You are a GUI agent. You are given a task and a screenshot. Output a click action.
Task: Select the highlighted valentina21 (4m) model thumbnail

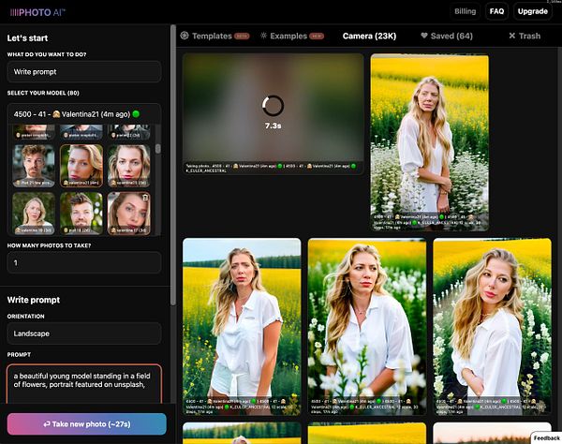click(81, 166)
